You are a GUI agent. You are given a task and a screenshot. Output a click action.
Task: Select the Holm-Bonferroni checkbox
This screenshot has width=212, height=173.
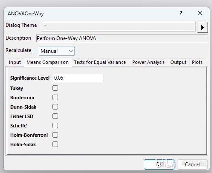click(x=55, y=135)
